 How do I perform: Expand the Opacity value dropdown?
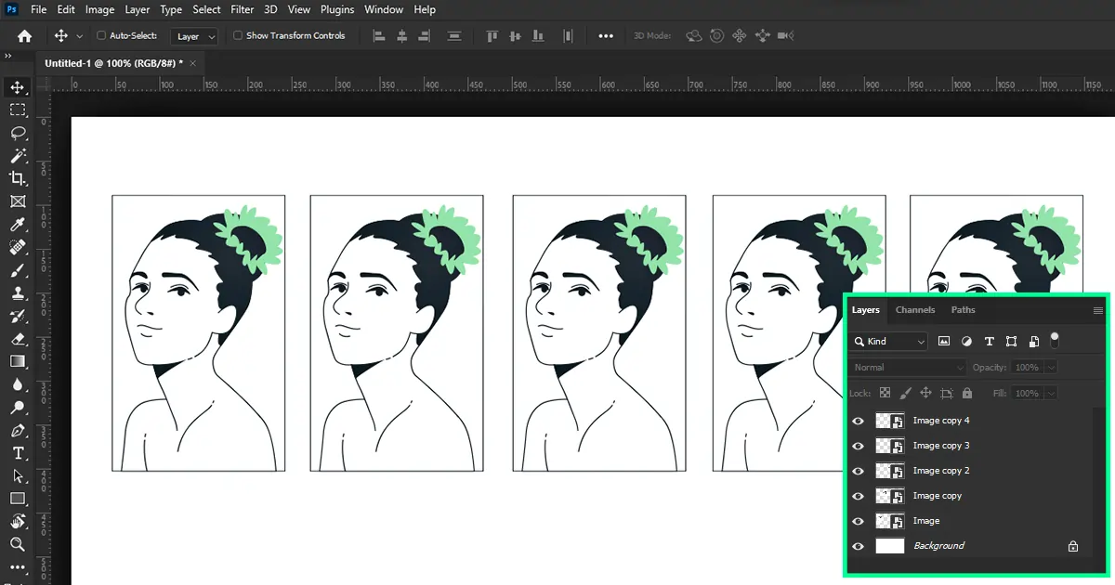1051,368
